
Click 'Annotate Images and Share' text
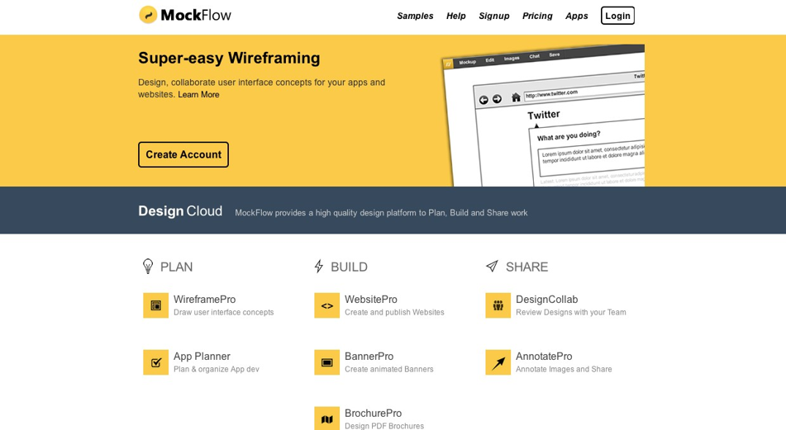tap(564, 370)
